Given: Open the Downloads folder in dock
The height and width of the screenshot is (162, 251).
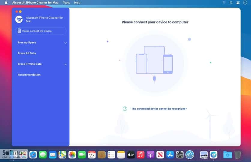Looking at the screenshot, I should [x=228, y=154].
